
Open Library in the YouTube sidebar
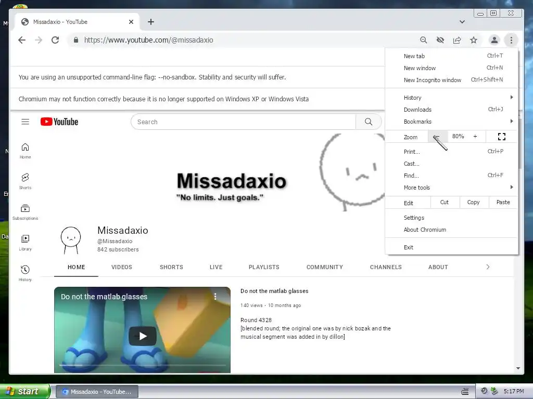25,243
